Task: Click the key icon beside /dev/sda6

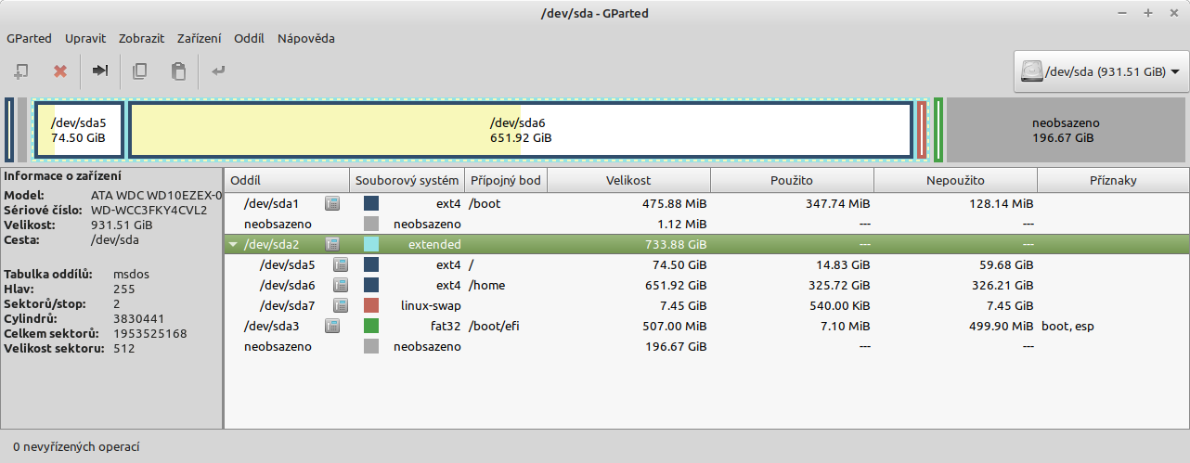Action: click(x=340, y=285)
